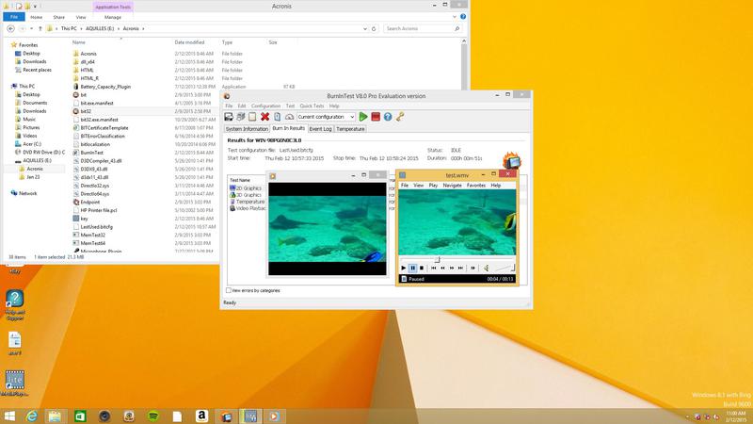Select the 3D Graphics test row
The width and height of the screenshot is (753, 424).
(x=246, y=195)
